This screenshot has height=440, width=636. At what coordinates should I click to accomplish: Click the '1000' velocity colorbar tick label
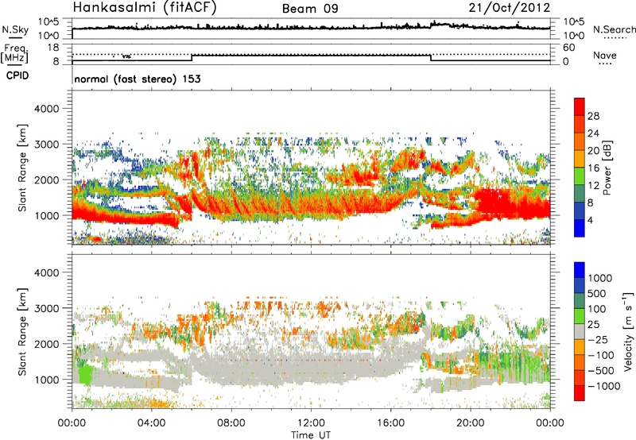600,278
